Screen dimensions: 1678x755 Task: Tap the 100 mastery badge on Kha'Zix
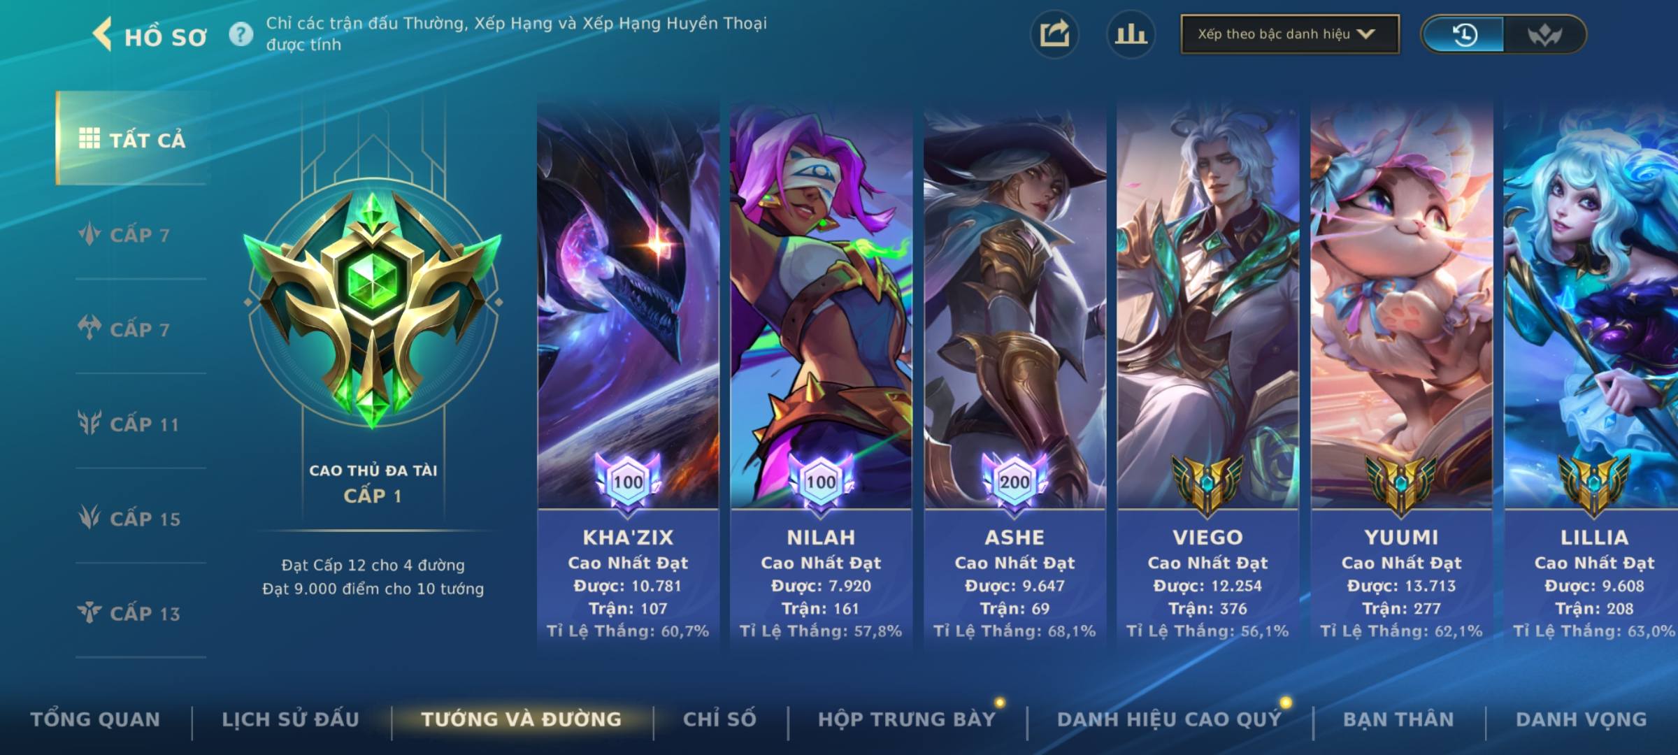628,482
